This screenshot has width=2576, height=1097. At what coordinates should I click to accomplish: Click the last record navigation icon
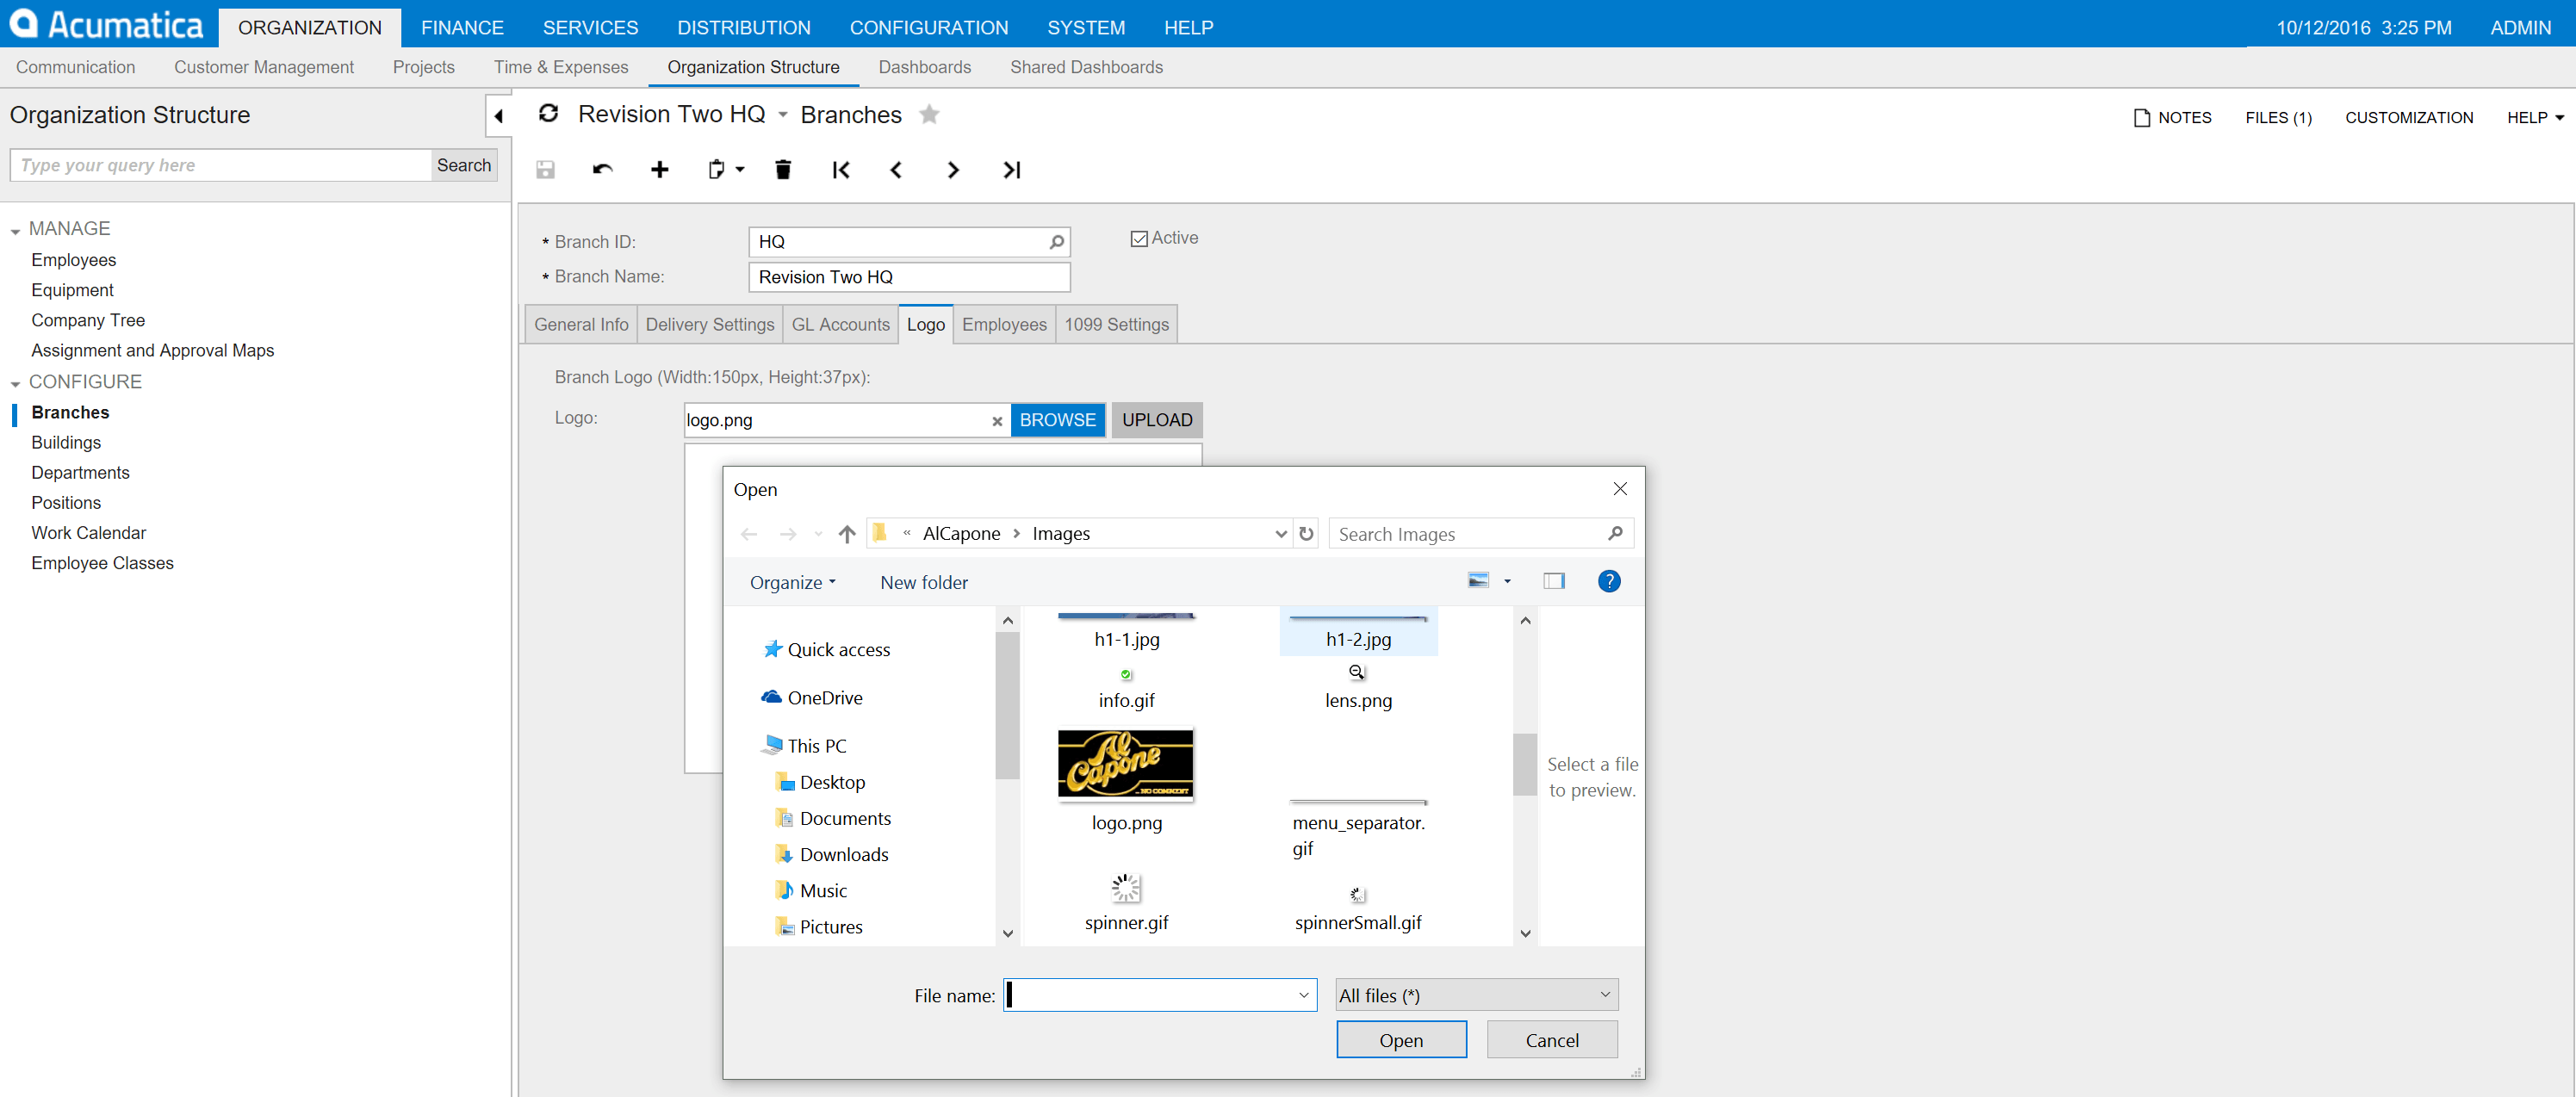[x=1012, y=169]
